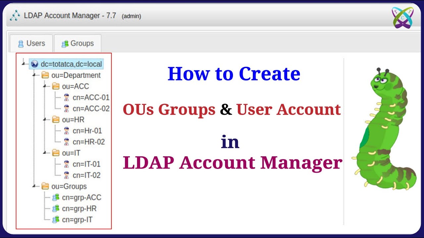This screenshot has width=424, height=238.
Task: Click the folder icon of ou=IT
Action: pos(56,153)
